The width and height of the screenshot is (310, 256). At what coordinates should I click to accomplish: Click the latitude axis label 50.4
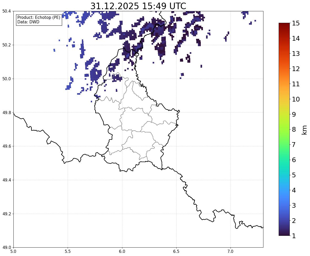pyautogui.click(x=7, y=11)
